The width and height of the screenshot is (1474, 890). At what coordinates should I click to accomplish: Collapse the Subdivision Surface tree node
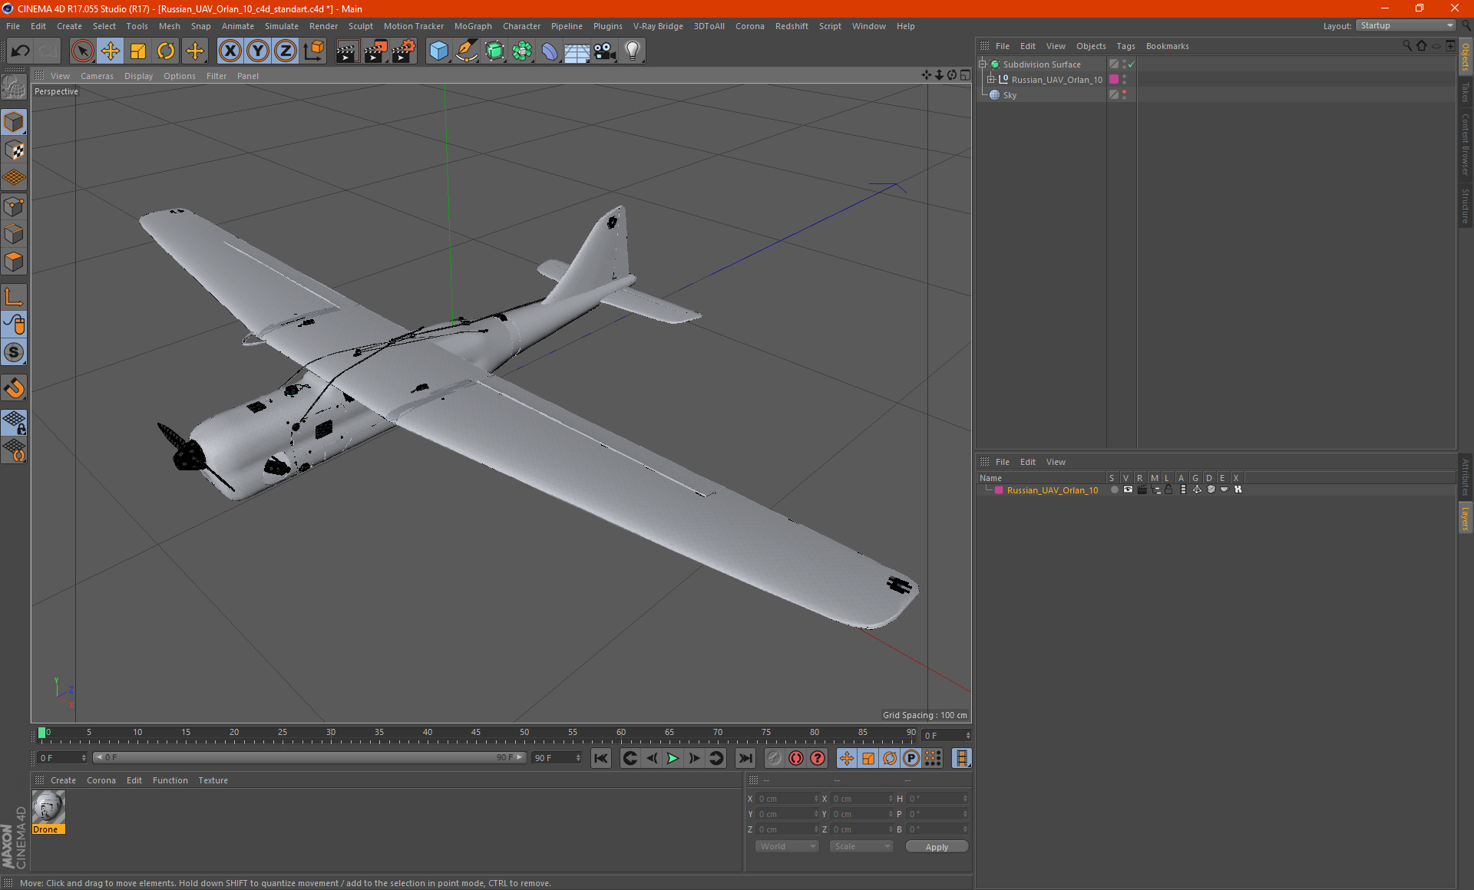982,64
